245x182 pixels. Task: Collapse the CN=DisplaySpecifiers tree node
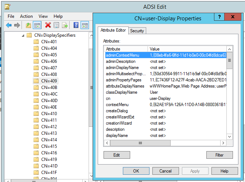23,36
